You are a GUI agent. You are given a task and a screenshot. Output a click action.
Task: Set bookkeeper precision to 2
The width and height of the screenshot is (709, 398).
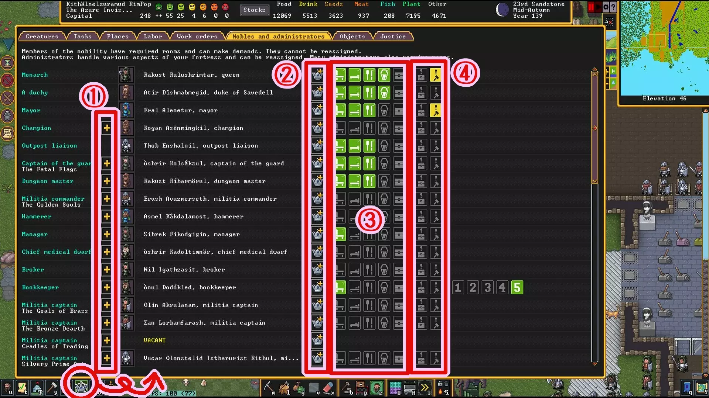(x=473, y=287)
